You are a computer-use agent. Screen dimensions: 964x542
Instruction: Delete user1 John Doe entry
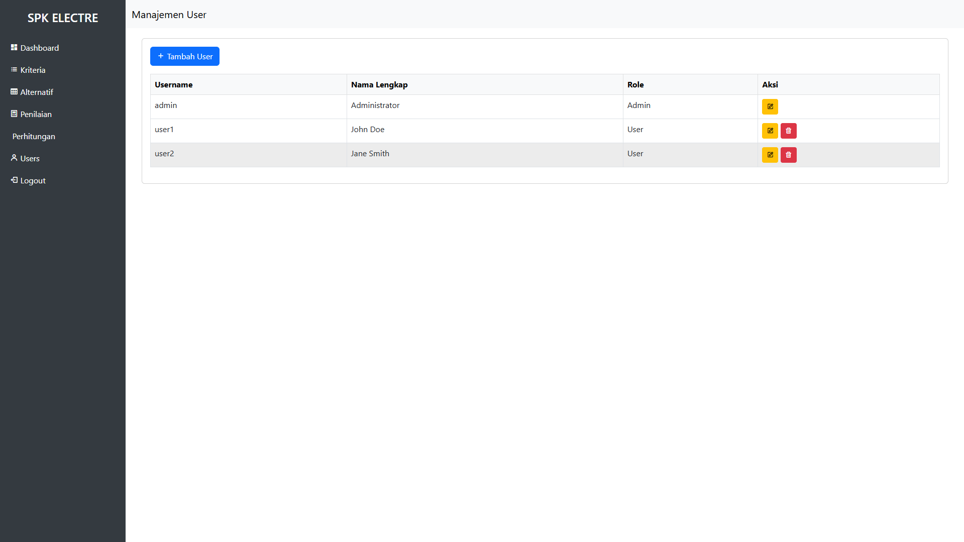tap(788, 131)
